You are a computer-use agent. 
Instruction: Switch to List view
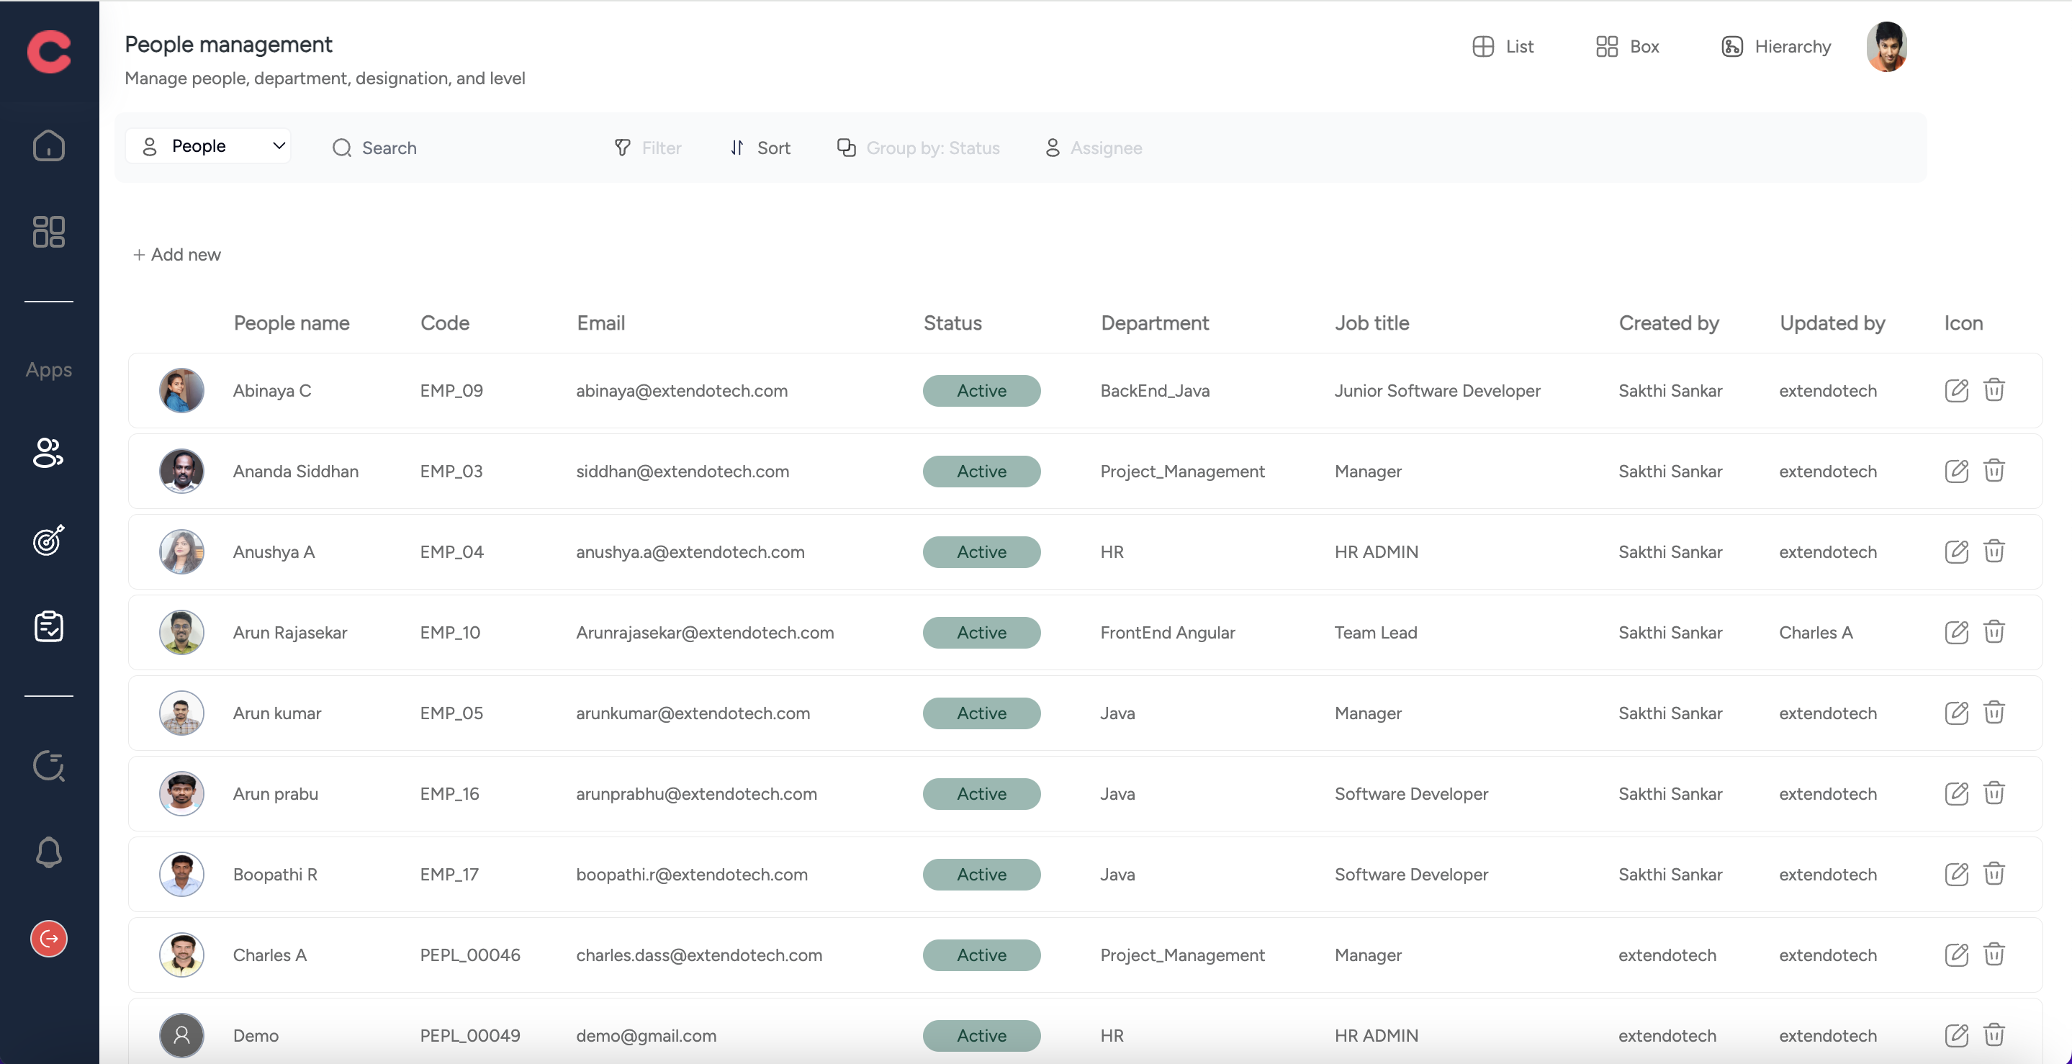(x=1503, y=47)
